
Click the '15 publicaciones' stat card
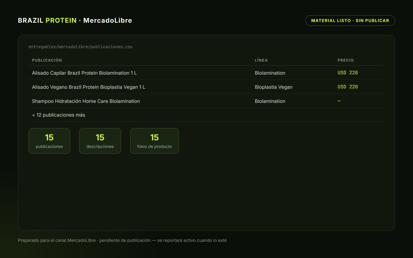coord(49,141)
